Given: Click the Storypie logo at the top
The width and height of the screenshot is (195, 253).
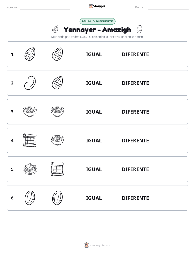Looking at the screenshot, I should pos(97,6).
